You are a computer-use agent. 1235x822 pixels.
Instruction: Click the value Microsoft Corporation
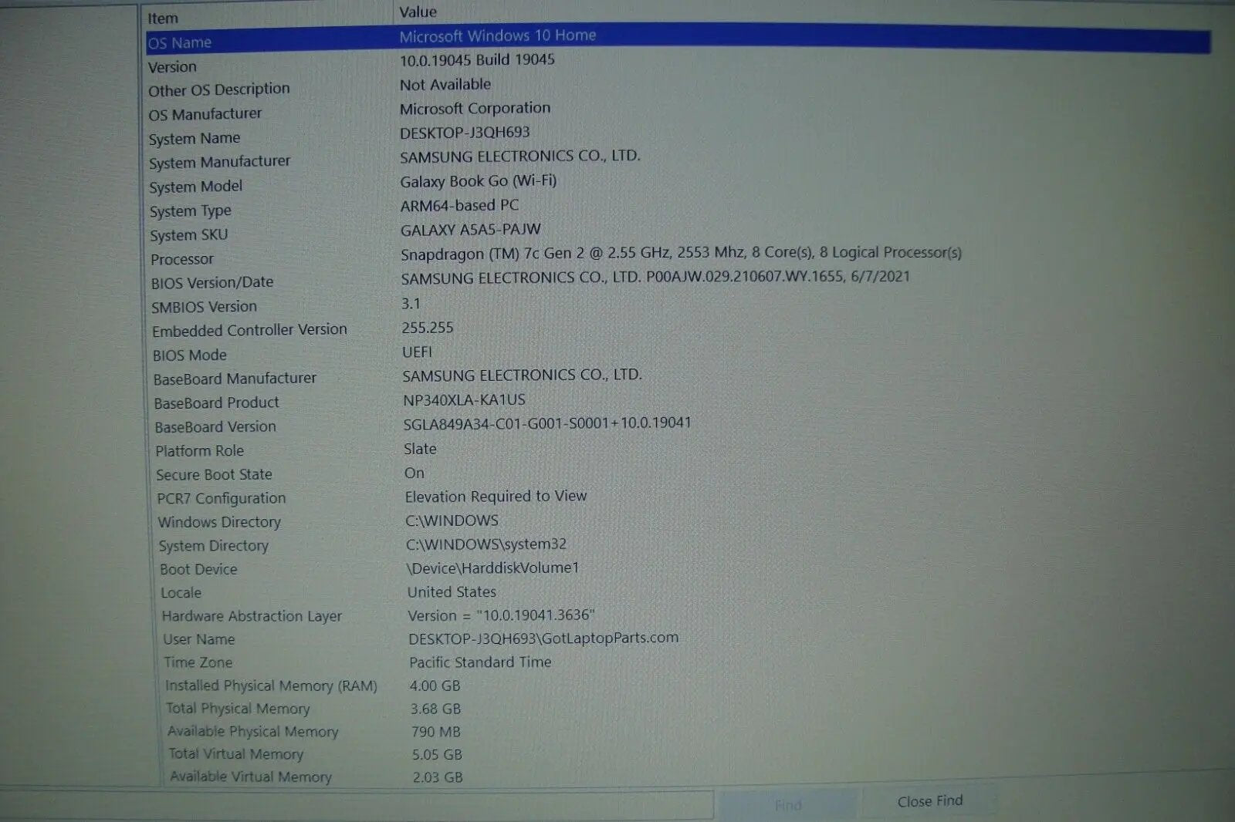(475, 109)
